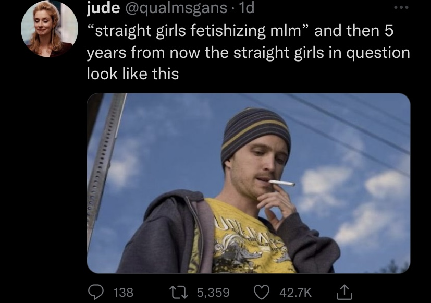The image size is (431, 303).
Task: Click the cigarette in the attached image
Action: pos(282,183)
